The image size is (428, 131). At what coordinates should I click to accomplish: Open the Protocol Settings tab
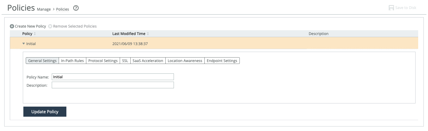point(103,61)
